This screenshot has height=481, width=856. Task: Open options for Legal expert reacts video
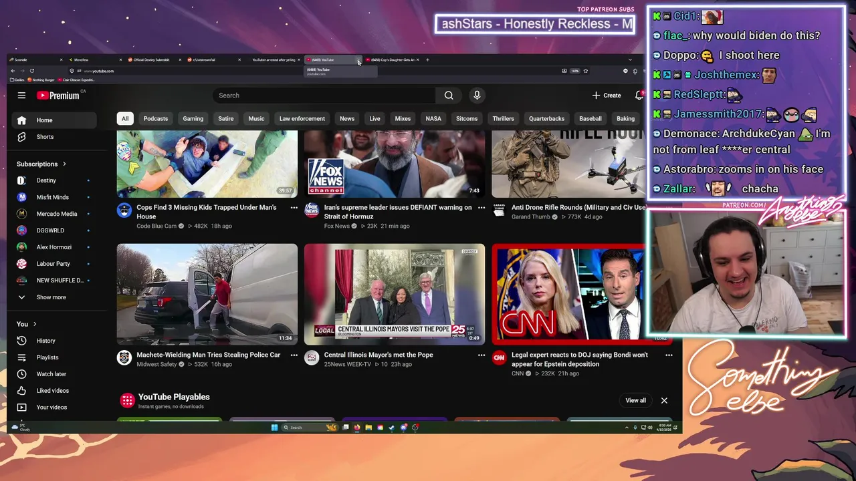click(x=668, y=355)
